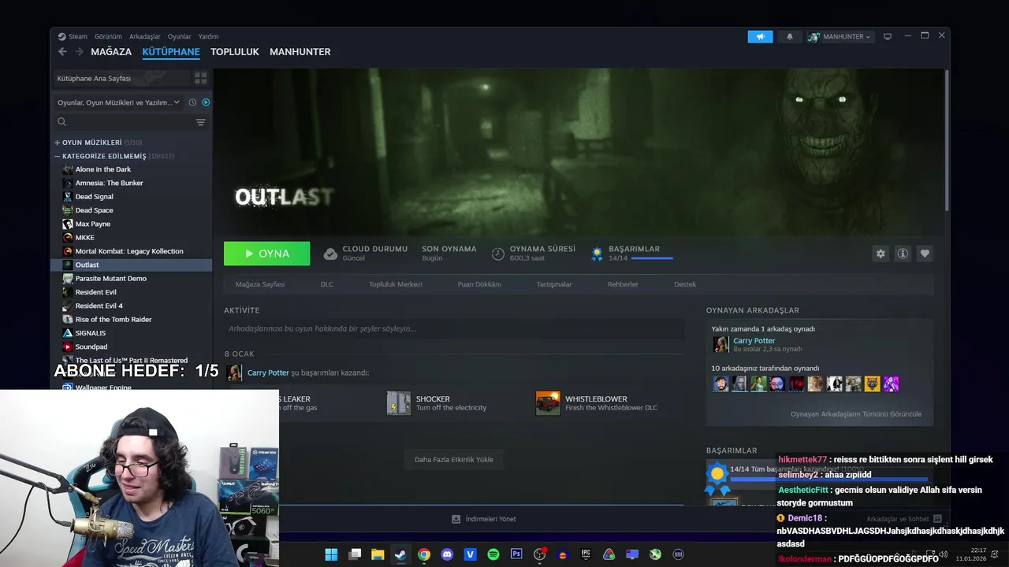Open the Tartışmalar link
This screenshot has width=1009, height=567.
tap(554, 284)
